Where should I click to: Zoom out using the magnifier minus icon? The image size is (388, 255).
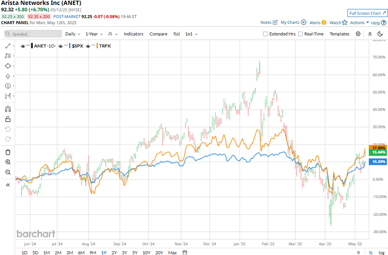click(x=8, y=172)
